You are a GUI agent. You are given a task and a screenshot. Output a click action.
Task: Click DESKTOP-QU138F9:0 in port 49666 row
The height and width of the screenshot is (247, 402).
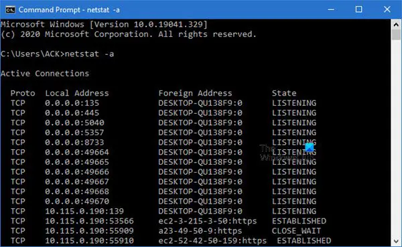coord(200,171)
